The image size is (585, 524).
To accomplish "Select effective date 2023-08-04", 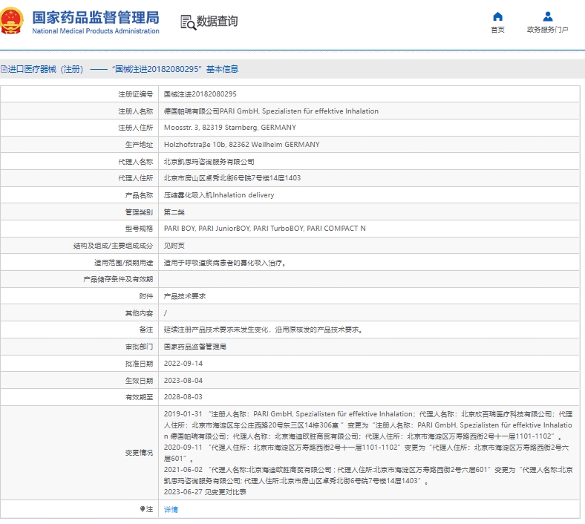I will tap(183, 381).
